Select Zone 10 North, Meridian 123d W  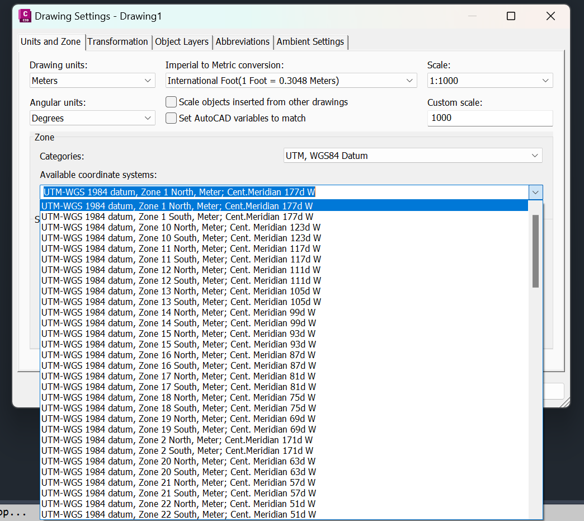[x=284, y=227]
